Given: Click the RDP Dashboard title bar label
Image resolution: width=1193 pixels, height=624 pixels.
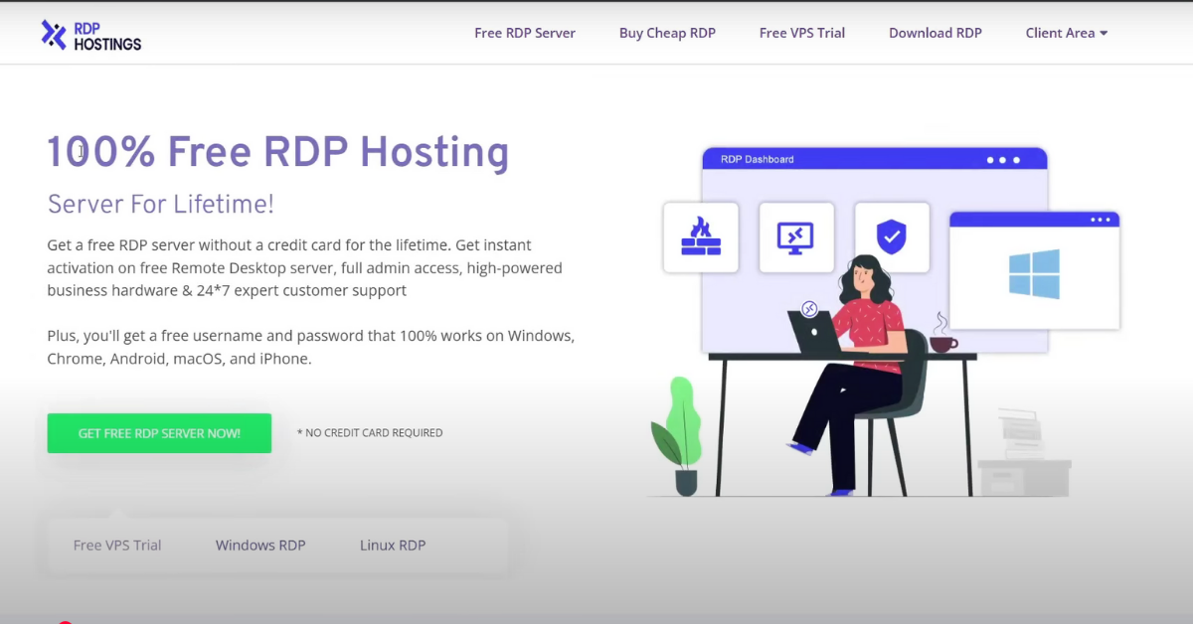Looking at the screenshot, I should pyautogui.click(x=758, y=159).
